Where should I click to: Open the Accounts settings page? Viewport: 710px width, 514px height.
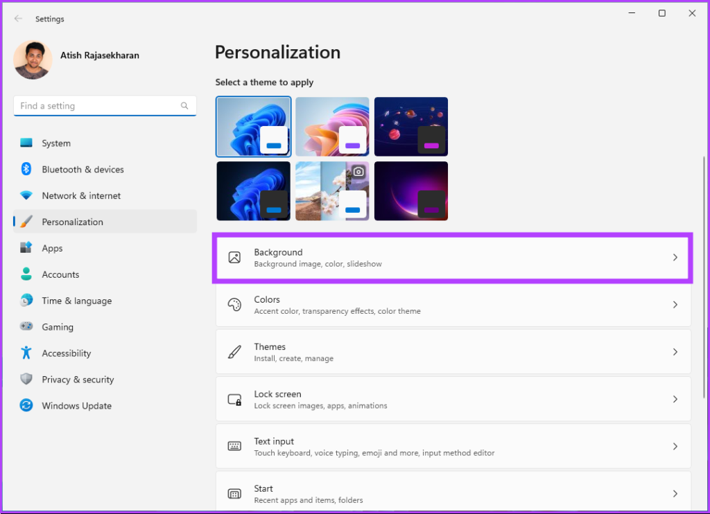pos(60,275)
